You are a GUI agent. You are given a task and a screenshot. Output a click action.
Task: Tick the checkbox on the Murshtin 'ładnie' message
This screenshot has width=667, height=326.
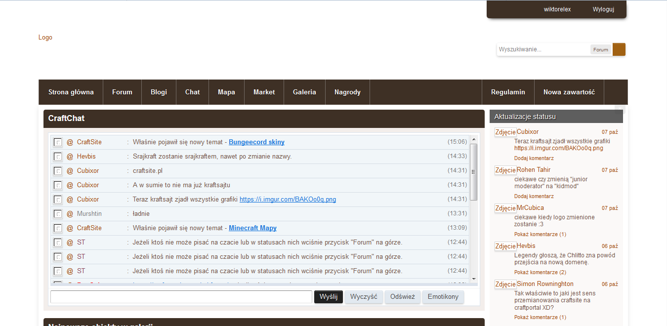click(x=58, y=214)
